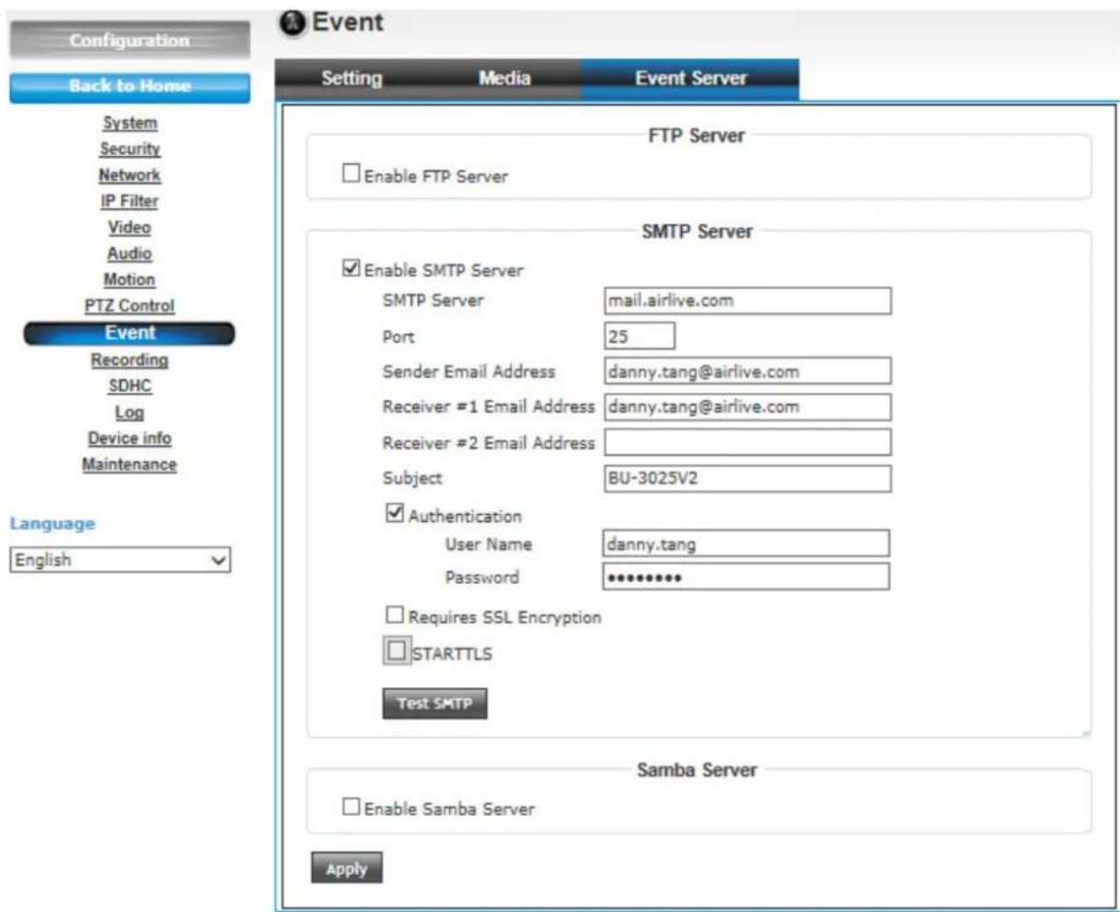Open the Device info link
Screen dimensions: 1120x912
129,438
